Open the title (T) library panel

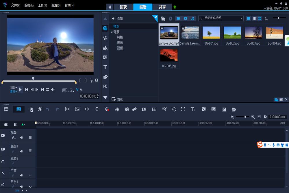click(105, 67)
